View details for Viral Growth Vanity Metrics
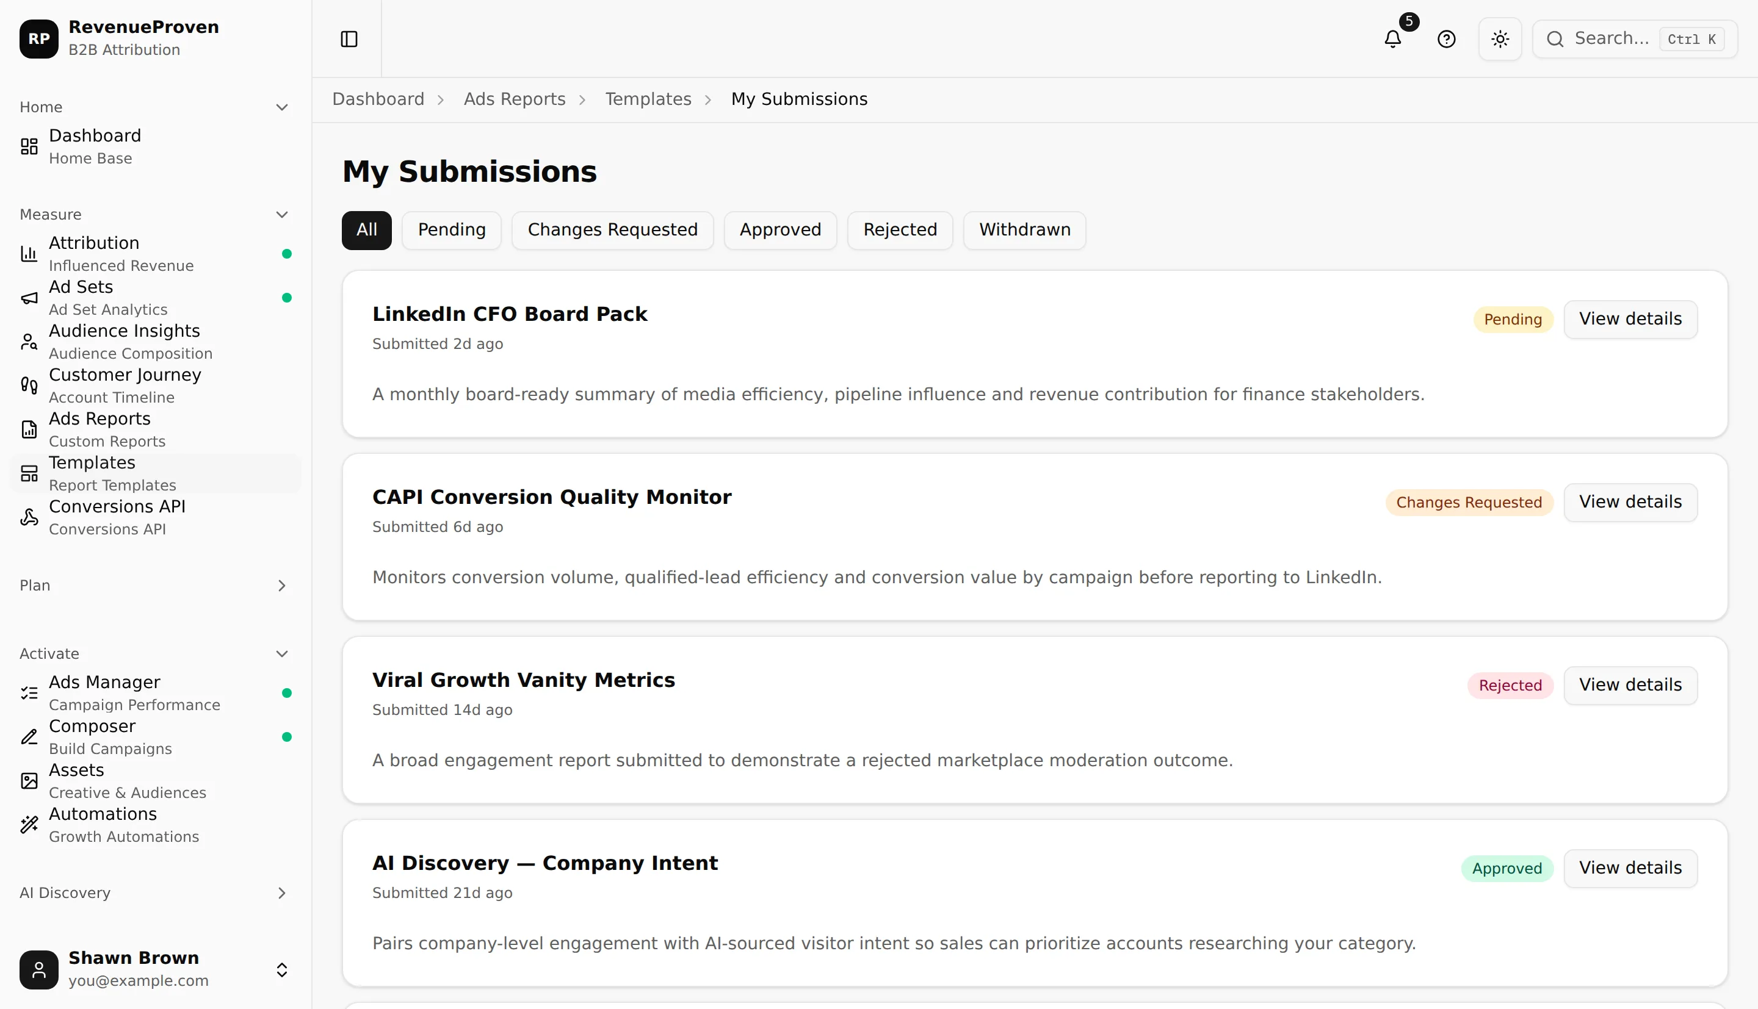This screenshot has width=1758, height=1009. 1630,685
